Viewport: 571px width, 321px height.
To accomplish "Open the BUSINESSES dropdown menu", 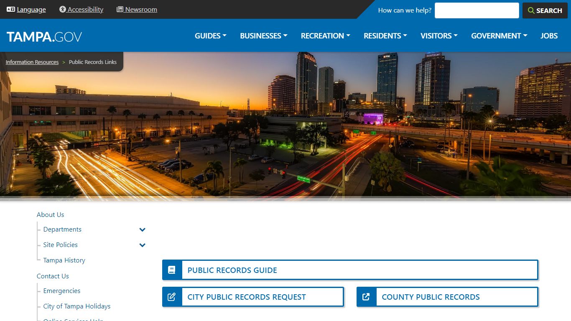I will (x=264, y=36).
